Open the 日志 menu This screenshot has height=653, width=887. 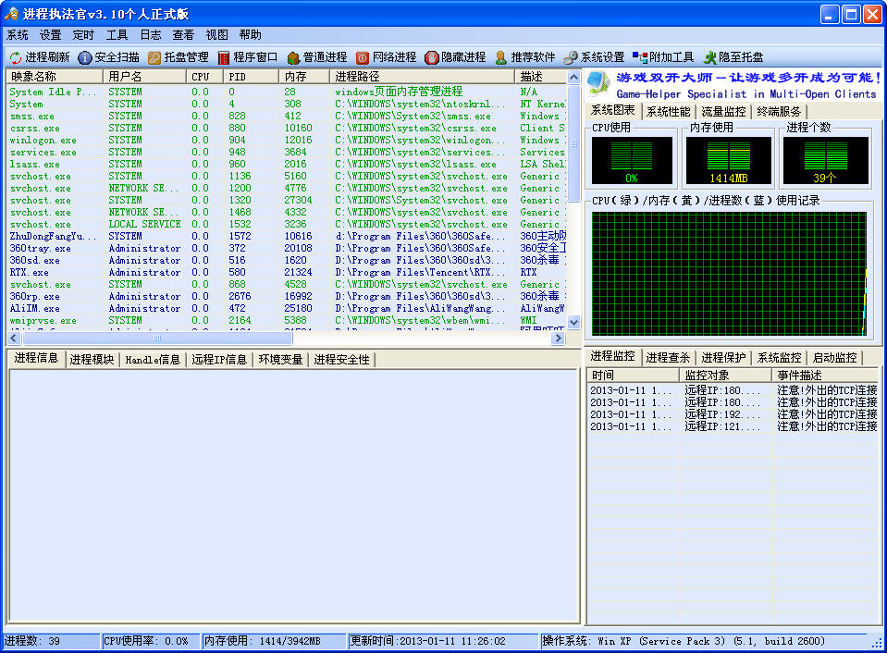click(x=151, y=35)
